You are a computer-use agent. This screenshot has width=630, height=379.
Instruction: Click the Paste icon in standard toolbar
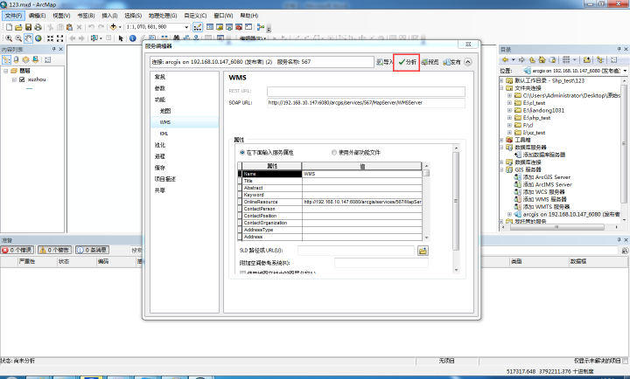[x=69, y=27]
